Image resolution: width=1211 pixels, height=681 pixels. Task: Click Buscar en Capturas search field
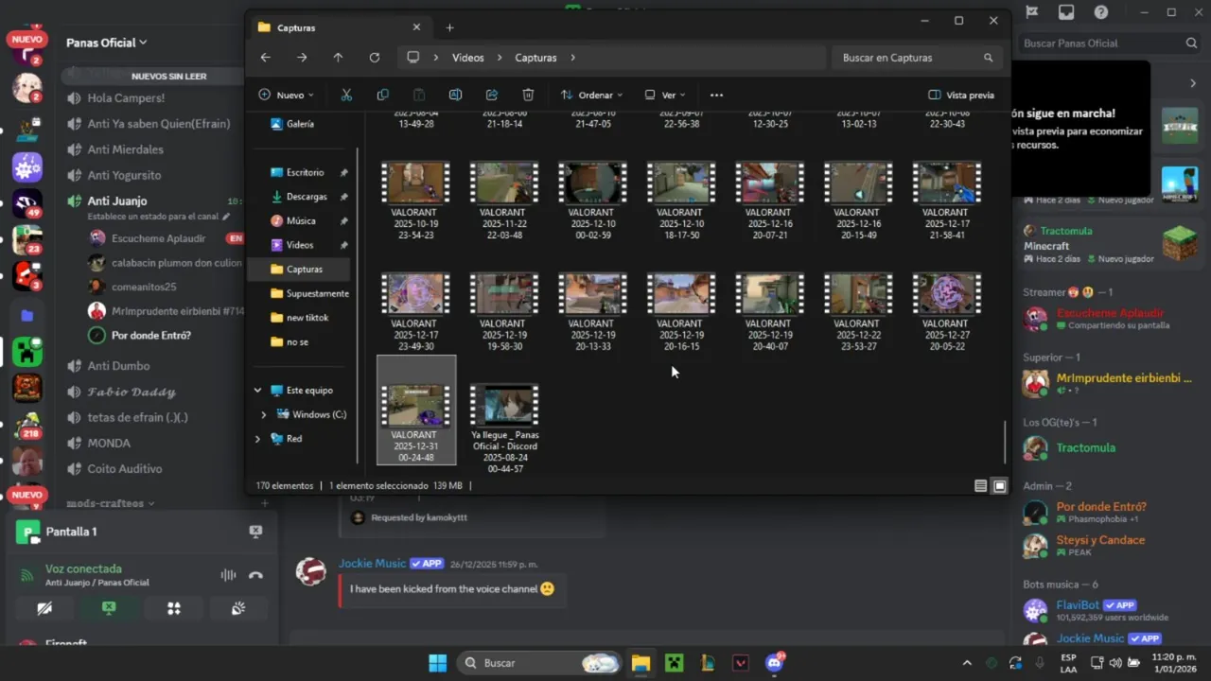916,58
